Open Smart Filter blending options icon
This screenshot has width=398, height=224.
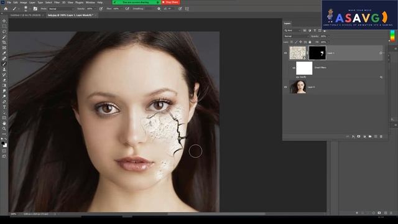pyautogui.click(x=381, y=77)
